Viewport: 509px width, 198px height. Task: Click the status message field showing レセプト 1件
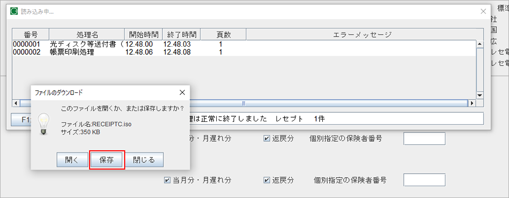(x=336, y=119)
